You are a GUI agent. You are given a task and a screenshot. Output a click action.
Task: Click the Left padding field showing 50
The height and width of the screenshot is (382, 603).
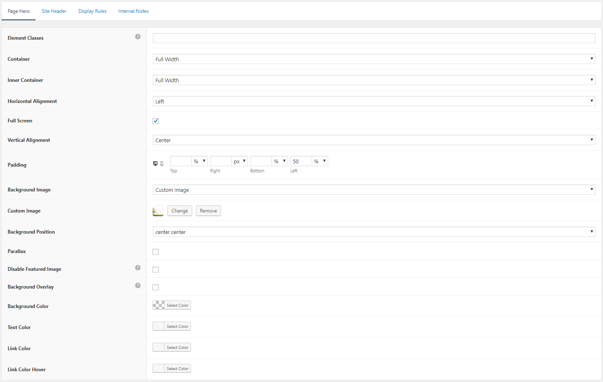click(301, 161)
